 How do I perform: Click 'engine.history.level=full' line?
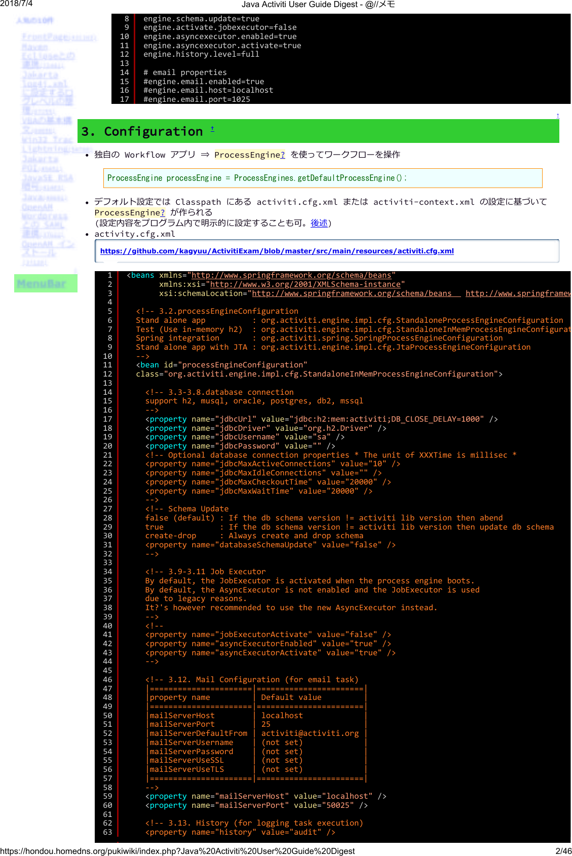coord(201,54)
